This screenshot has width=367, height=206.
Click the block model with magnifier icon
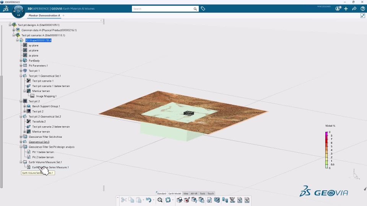tap(179, 200)
